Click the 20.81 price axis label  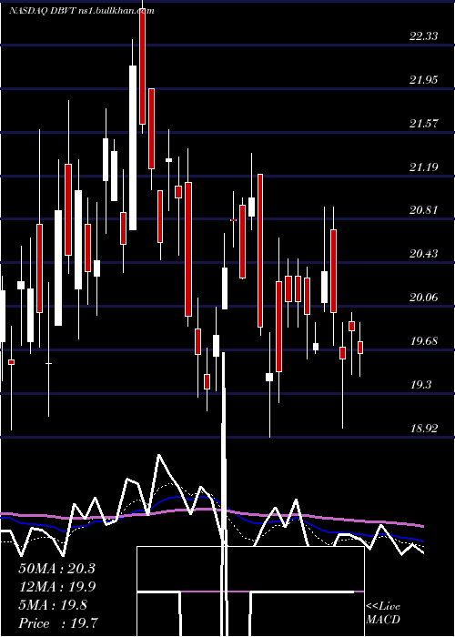pos(424,210)
